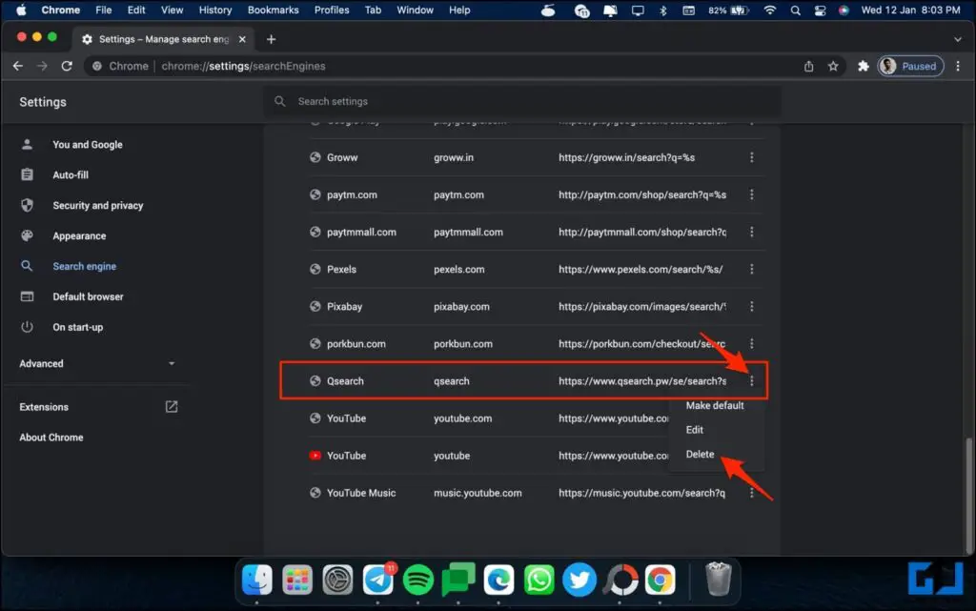Image resolution: width=976 pixels, height=611 pixels.
Task: Open more actions for the Pexels row
Action: tap(751, 270)
